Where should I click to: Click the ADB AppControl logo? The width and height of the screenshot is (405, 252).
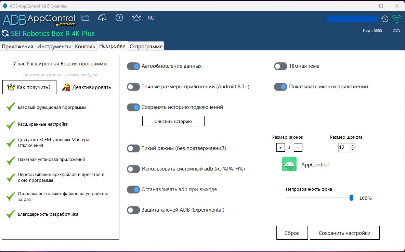pos(39,20)
